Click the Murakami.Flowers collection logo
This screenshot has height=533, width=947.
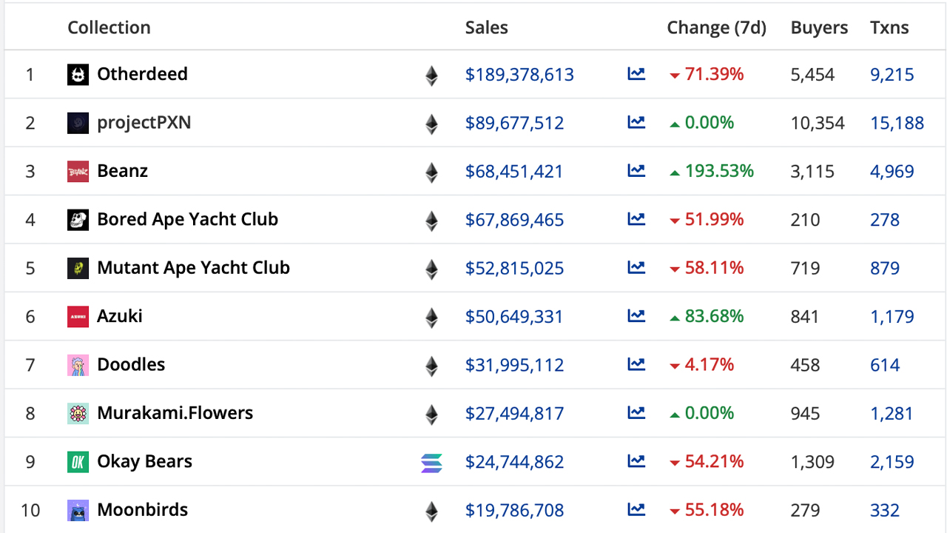[78, 413]
